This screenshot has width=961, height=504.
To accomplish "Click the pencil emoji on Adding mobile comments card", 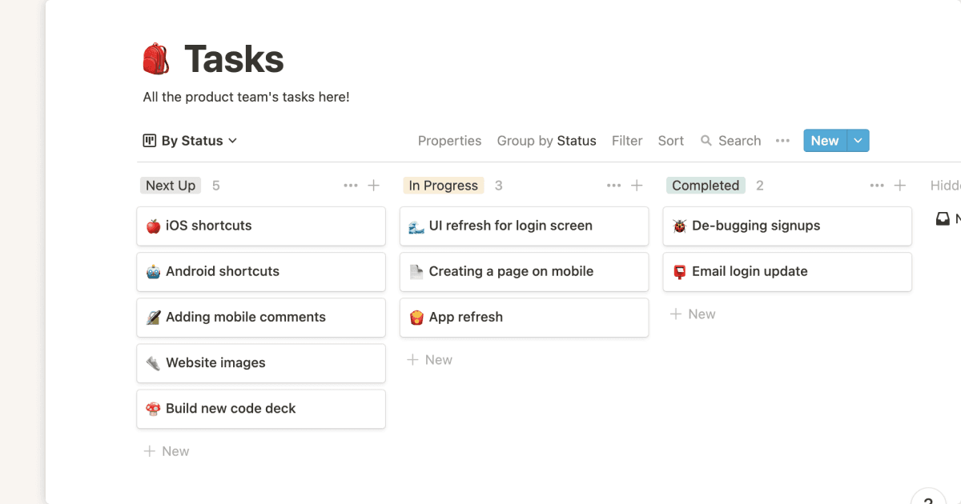I will pos(154,317).
